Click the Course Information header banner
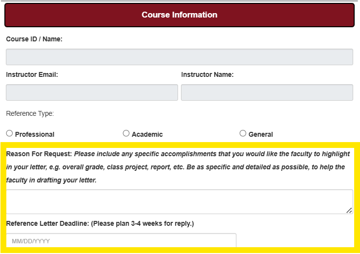 [180, 15]
